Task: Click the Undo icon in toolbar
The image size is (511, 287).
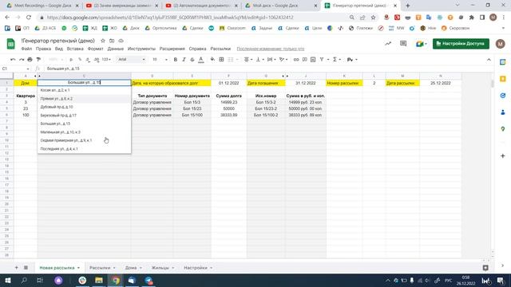Action: pyautogui.click(x=13, y=60)
